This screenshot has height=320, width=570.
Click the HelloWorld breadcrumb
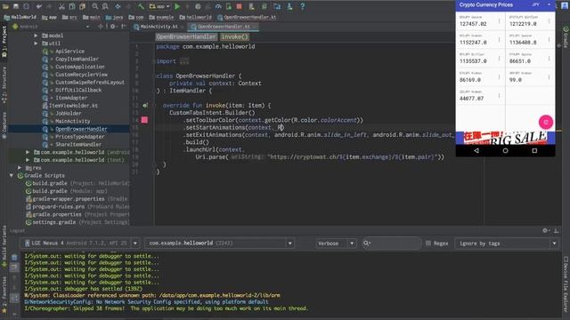point(20,17)
